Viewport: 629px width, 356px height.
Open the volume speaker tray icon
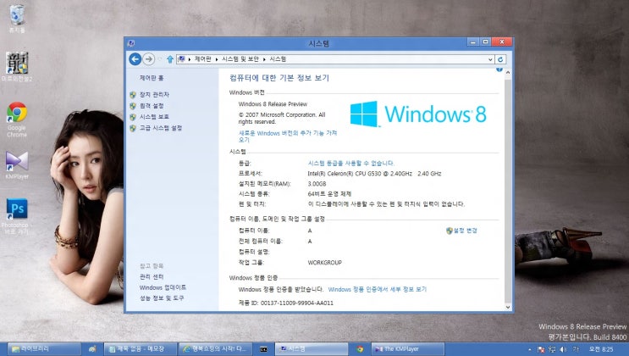tap(563, 349)
